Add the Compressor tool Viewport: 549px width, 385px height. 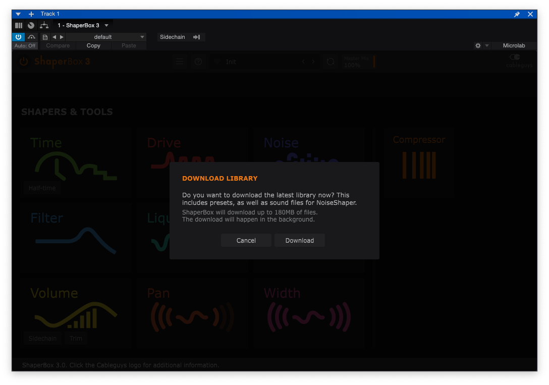point(419,162)
